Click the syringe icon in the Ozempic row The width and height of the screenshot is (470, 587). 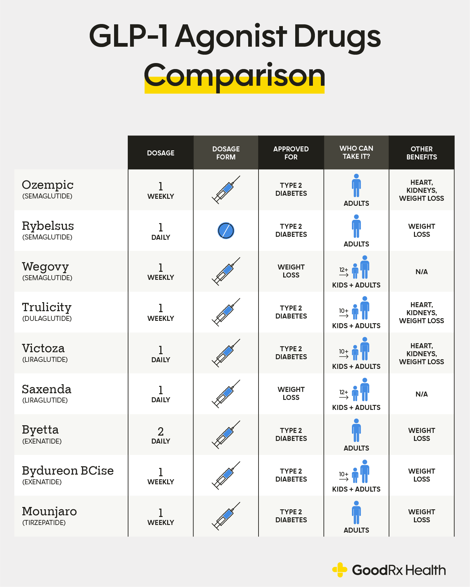point(226,190)
